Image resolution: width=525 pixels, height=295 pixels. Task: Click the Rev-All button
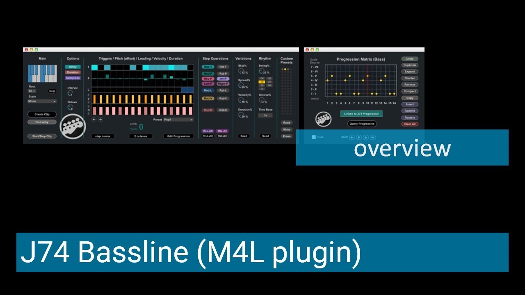[x=208, y=131]
